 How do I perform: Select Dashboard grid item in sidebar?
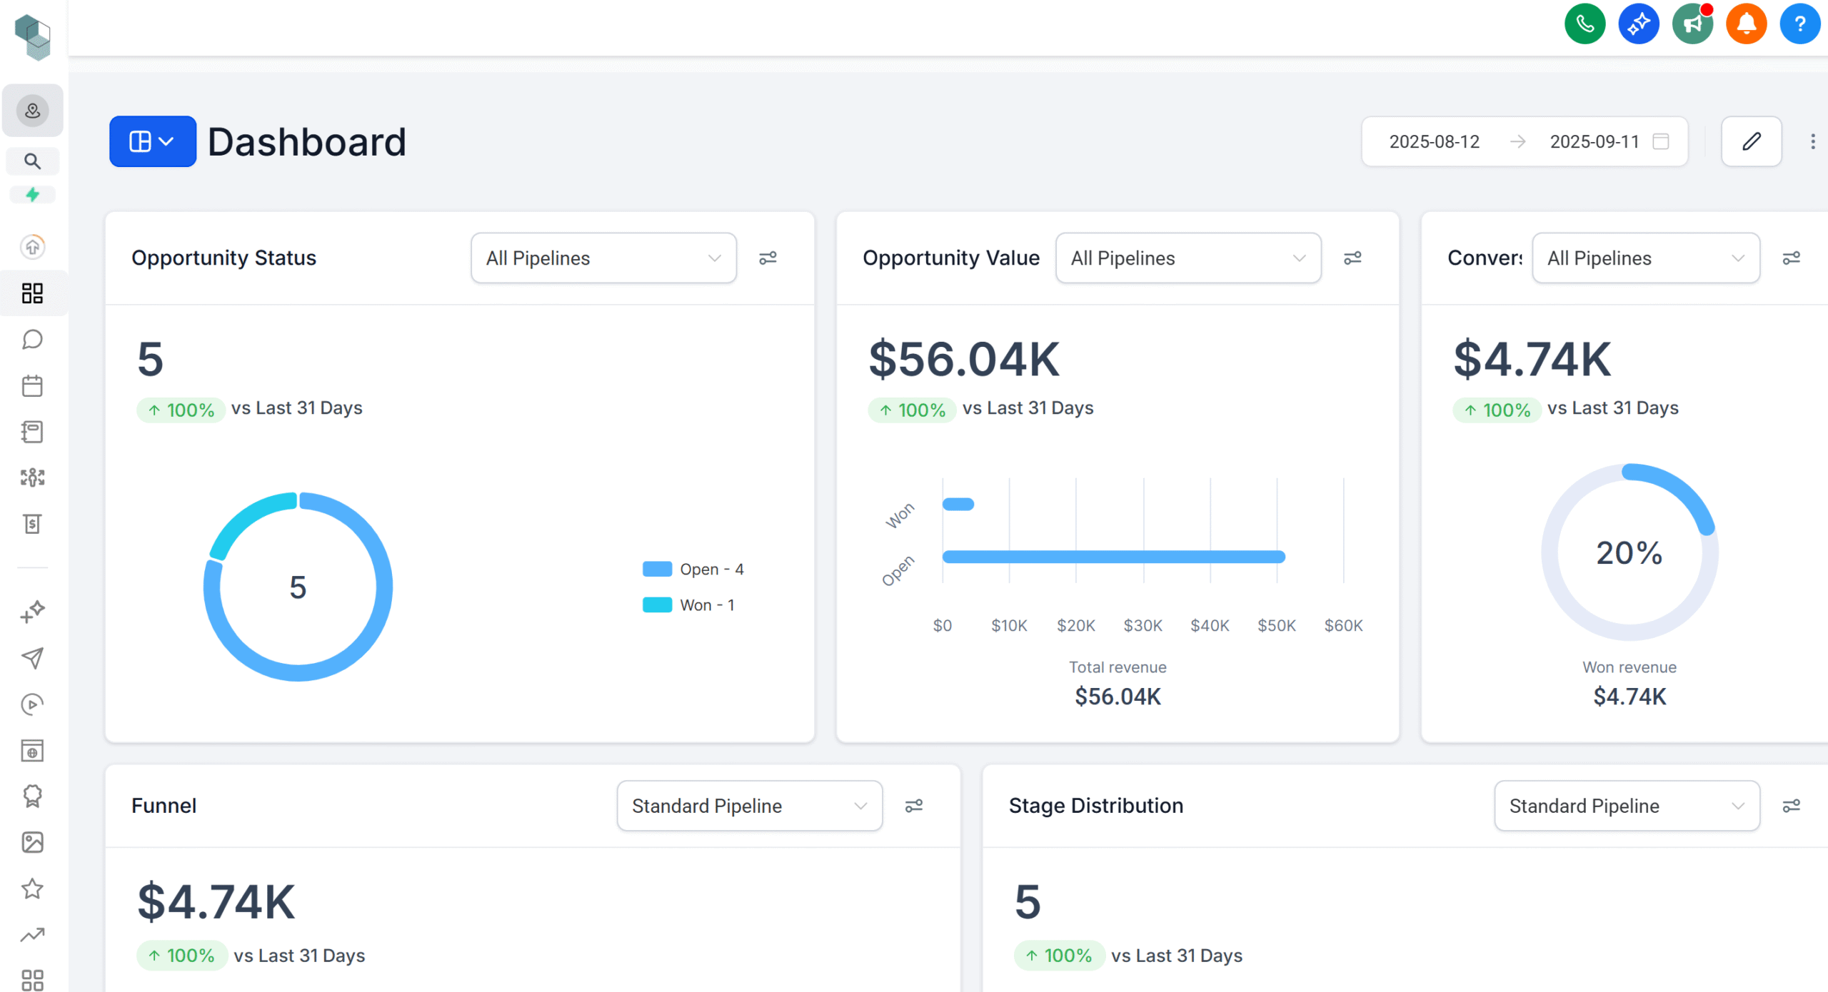click(x=32, y=293)
